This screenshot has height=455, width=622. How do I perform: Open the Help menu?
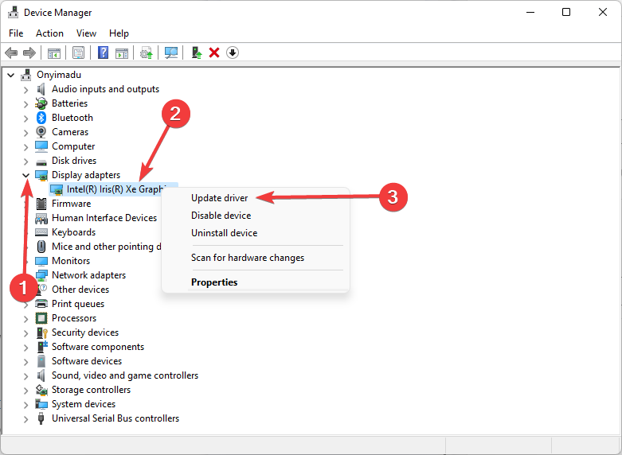[119, 33]
